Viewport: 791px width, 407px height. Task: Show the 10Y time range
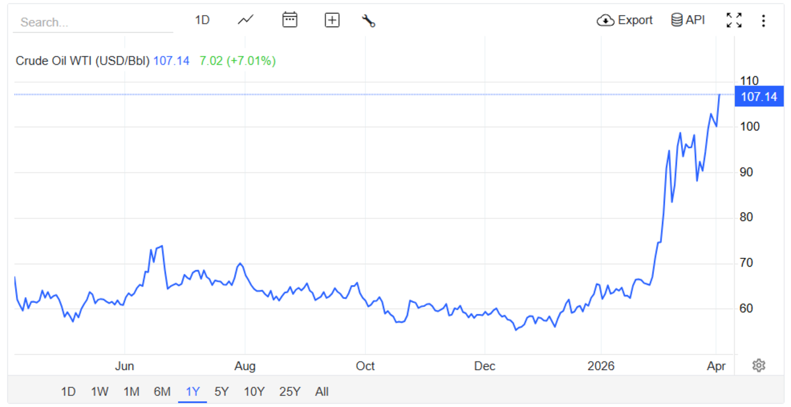coord(254,392)
